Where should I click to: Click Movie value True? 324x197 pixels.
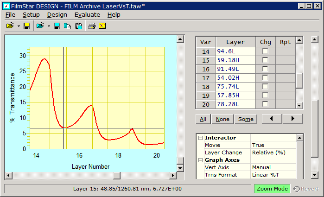click(x=273, y=145)
